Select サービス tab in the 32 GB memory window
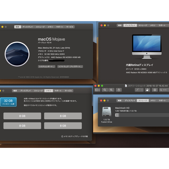This screenshot has height=169, width=169. click(x=68, y=91)
